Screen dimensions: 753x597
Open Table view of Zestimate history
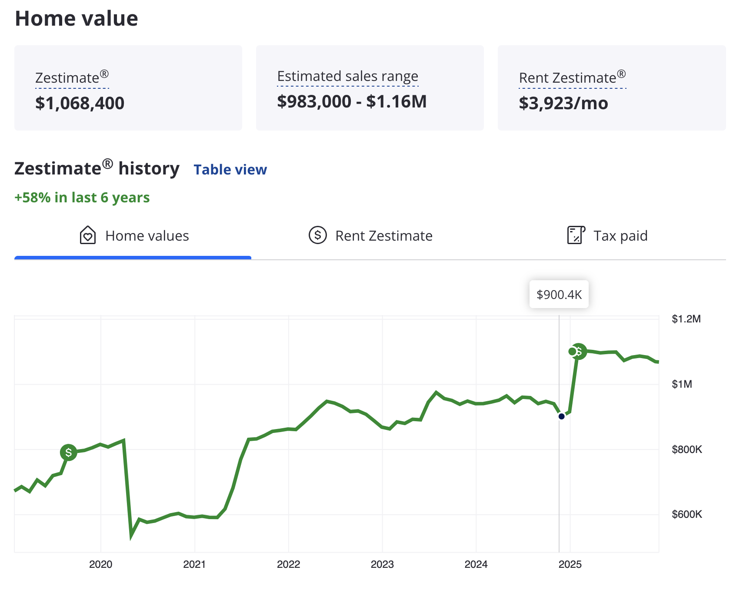pyautogui.click(x=230, y=170)
